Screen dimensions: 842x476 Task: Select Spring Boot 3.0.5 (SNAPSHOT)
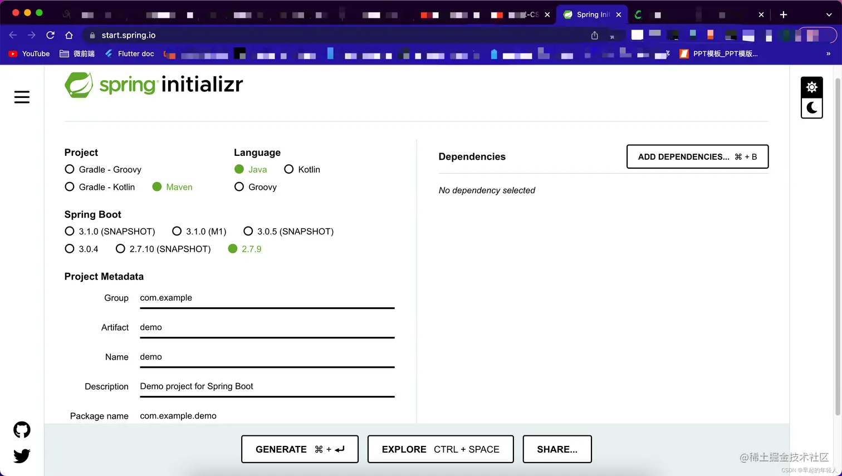pyautogui.click(x=288, y=231)
